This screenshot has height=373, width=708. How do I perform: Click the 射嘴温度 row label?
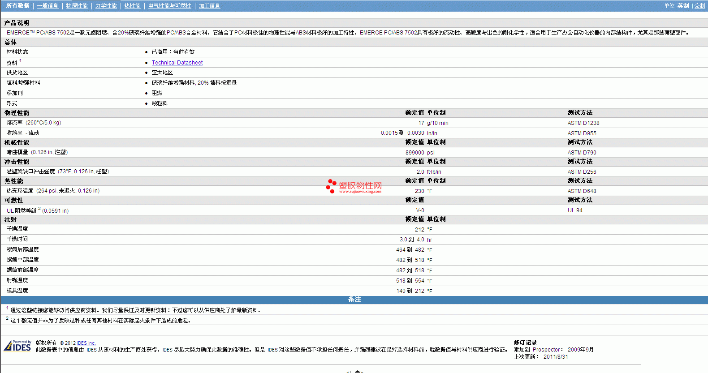click(17, 280)
